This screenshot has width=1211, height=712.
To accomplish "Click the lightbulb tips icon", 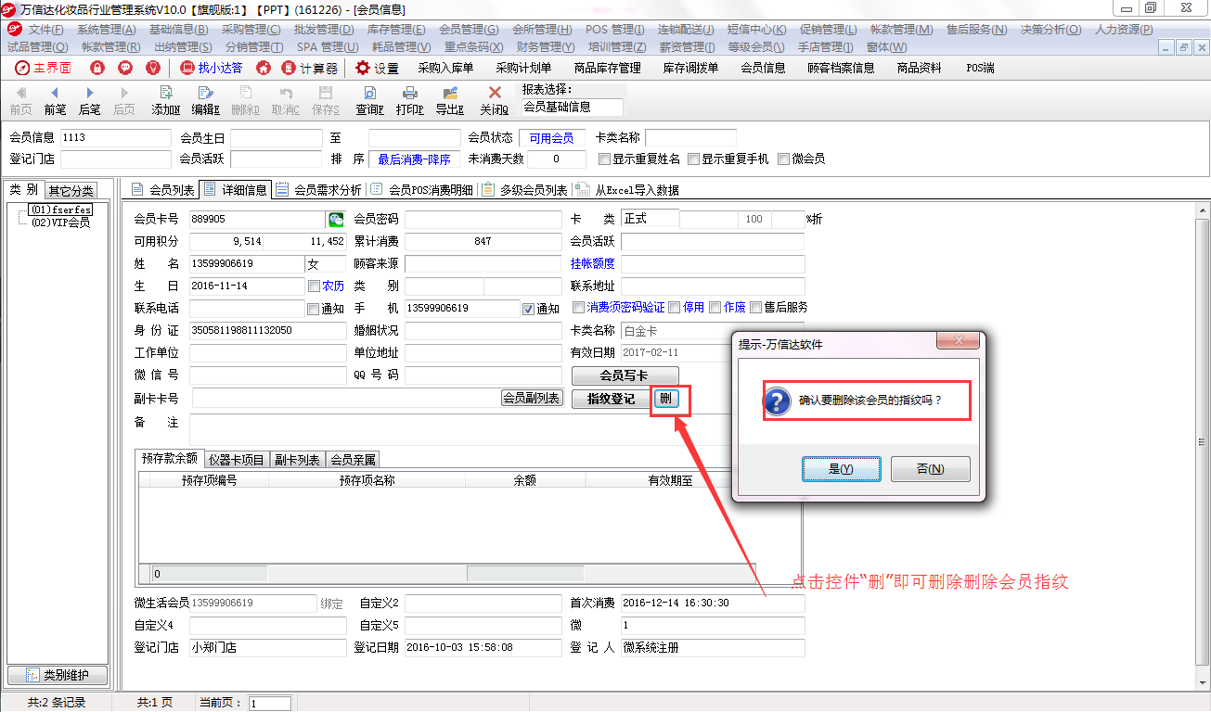I will pos(153,68).
